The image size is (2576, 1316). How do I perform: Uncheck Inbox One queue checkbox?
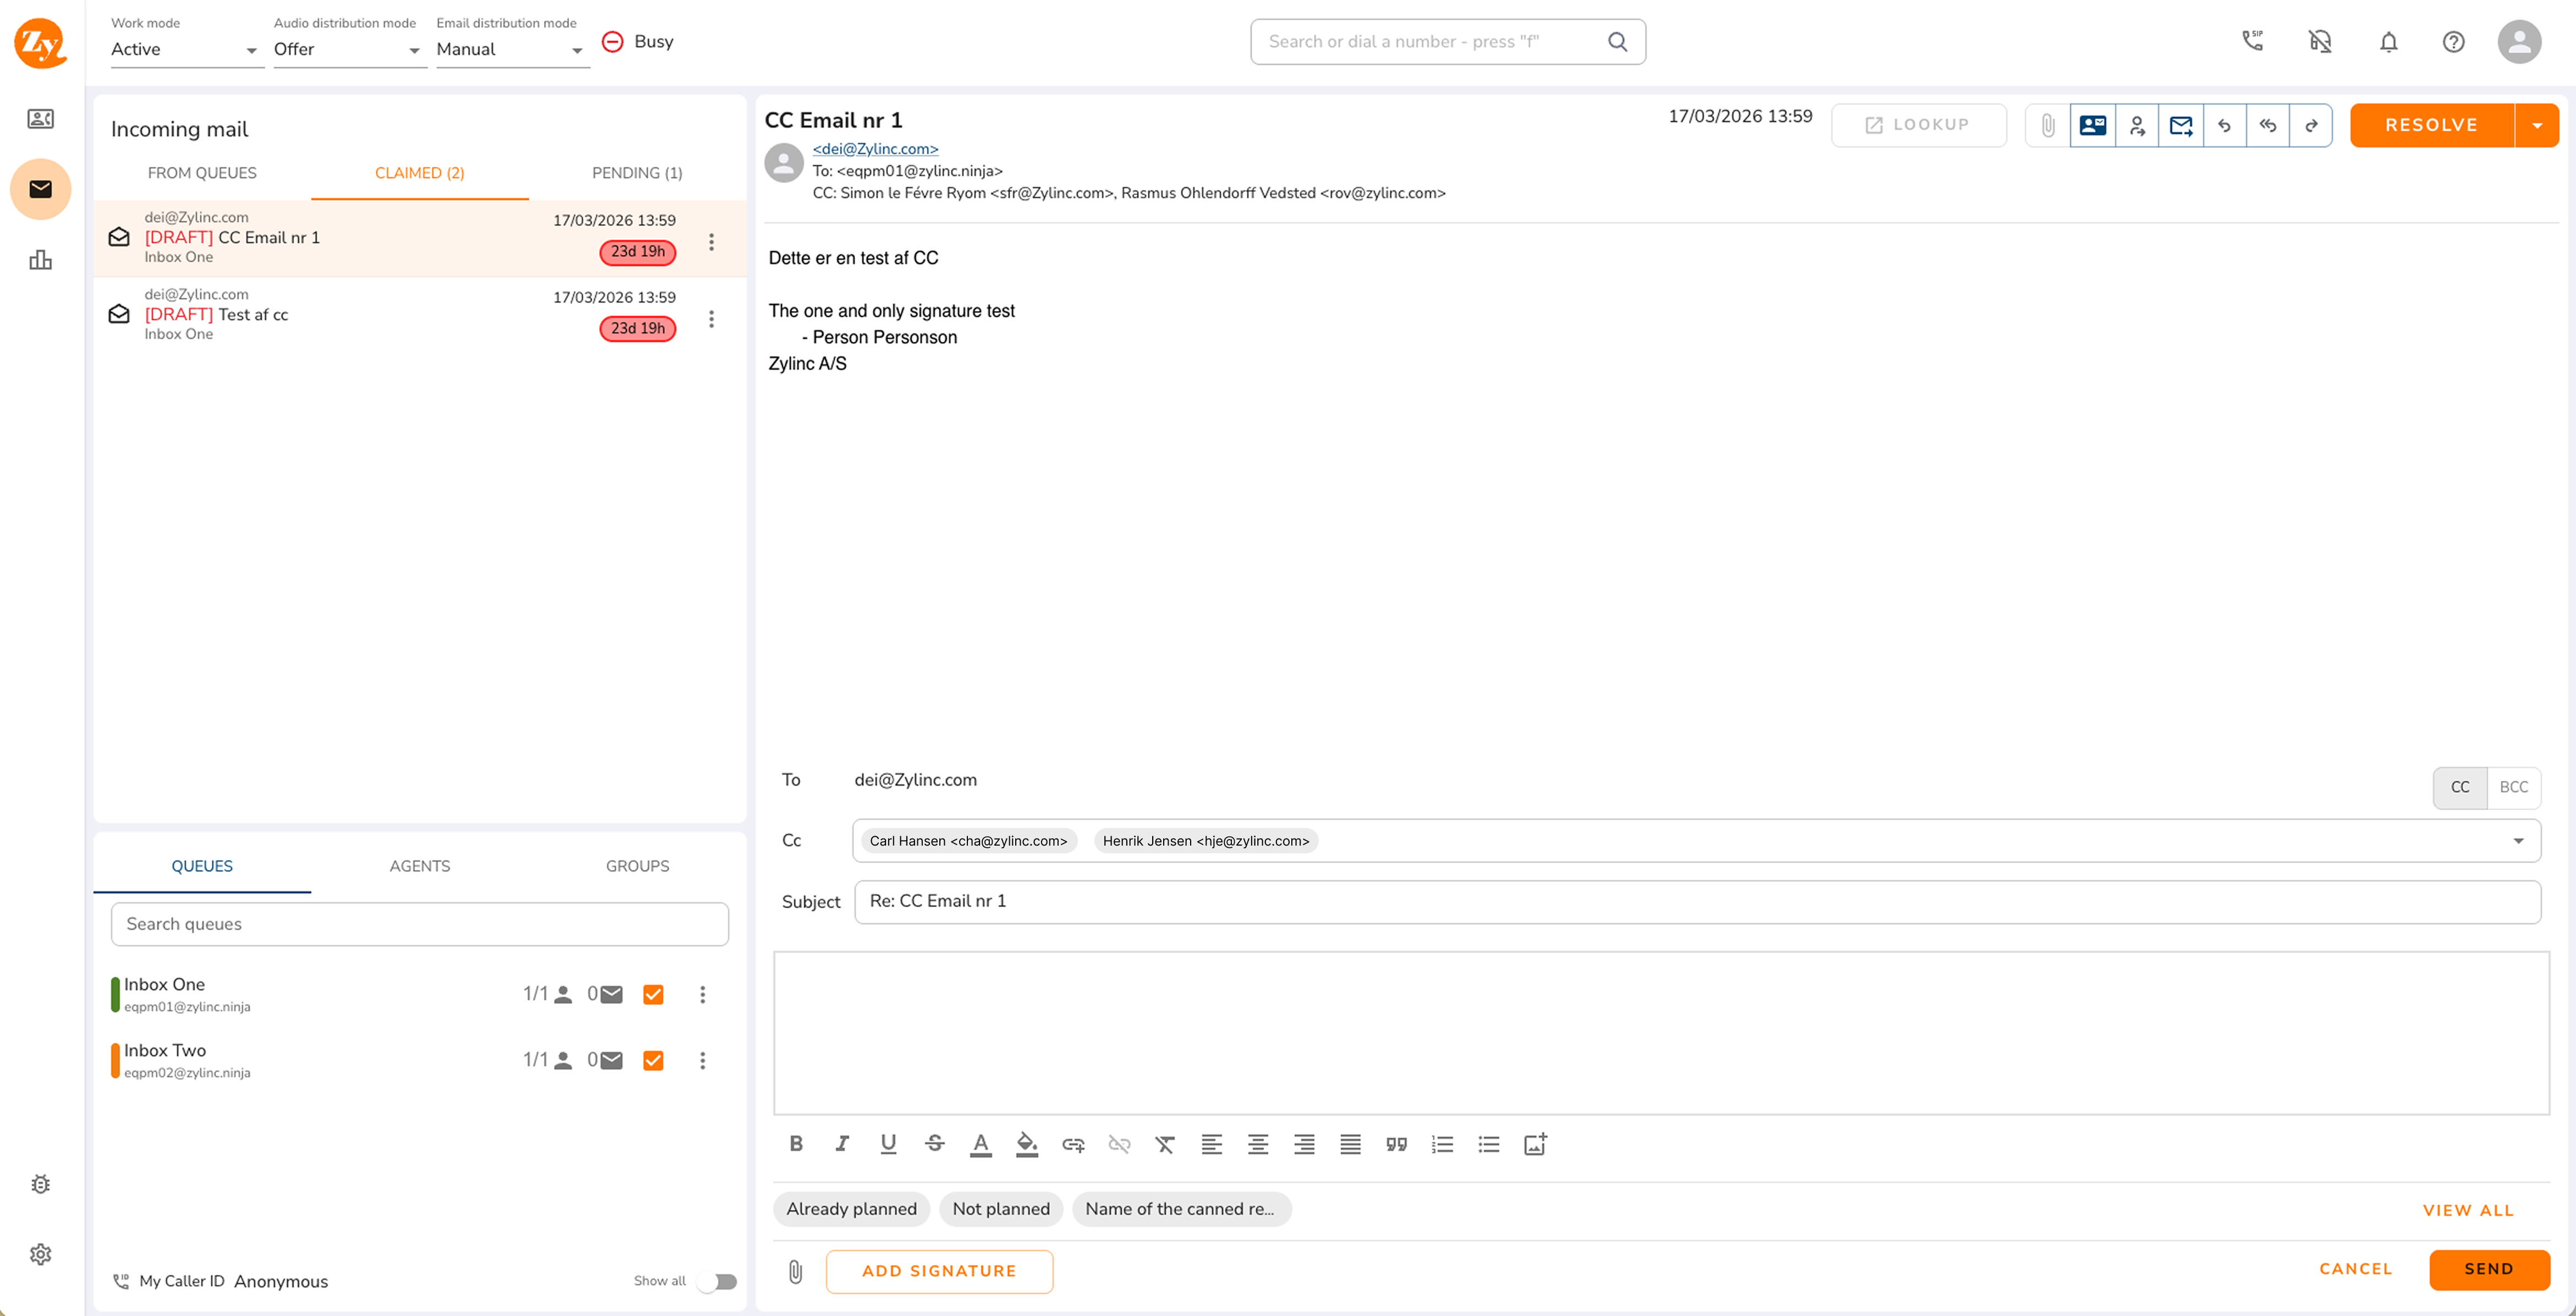[653, 994]
